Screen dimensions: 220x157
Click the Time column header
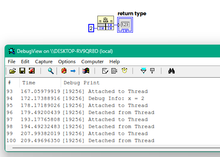point(40,83)
